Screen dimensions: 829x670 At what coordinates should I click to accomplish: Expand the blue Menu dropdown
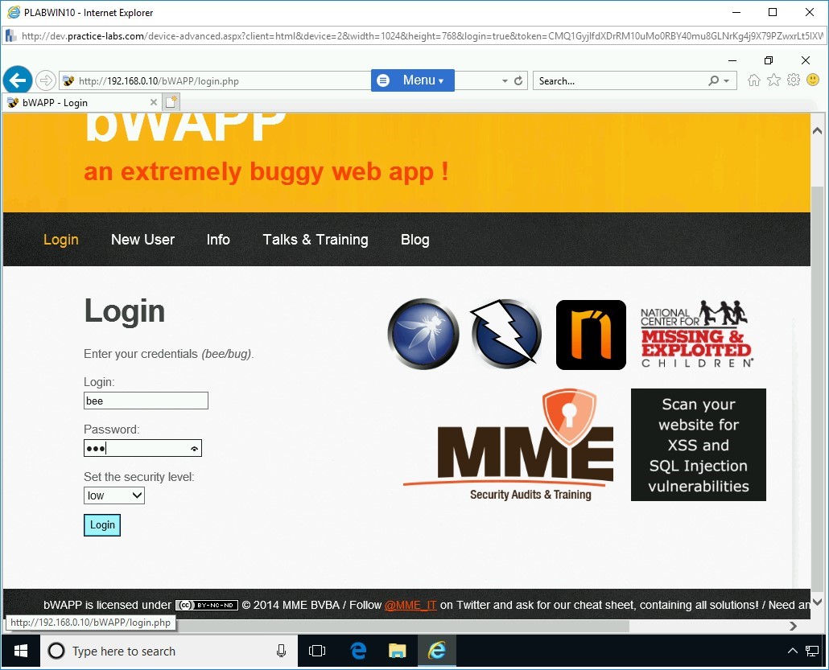413,80
